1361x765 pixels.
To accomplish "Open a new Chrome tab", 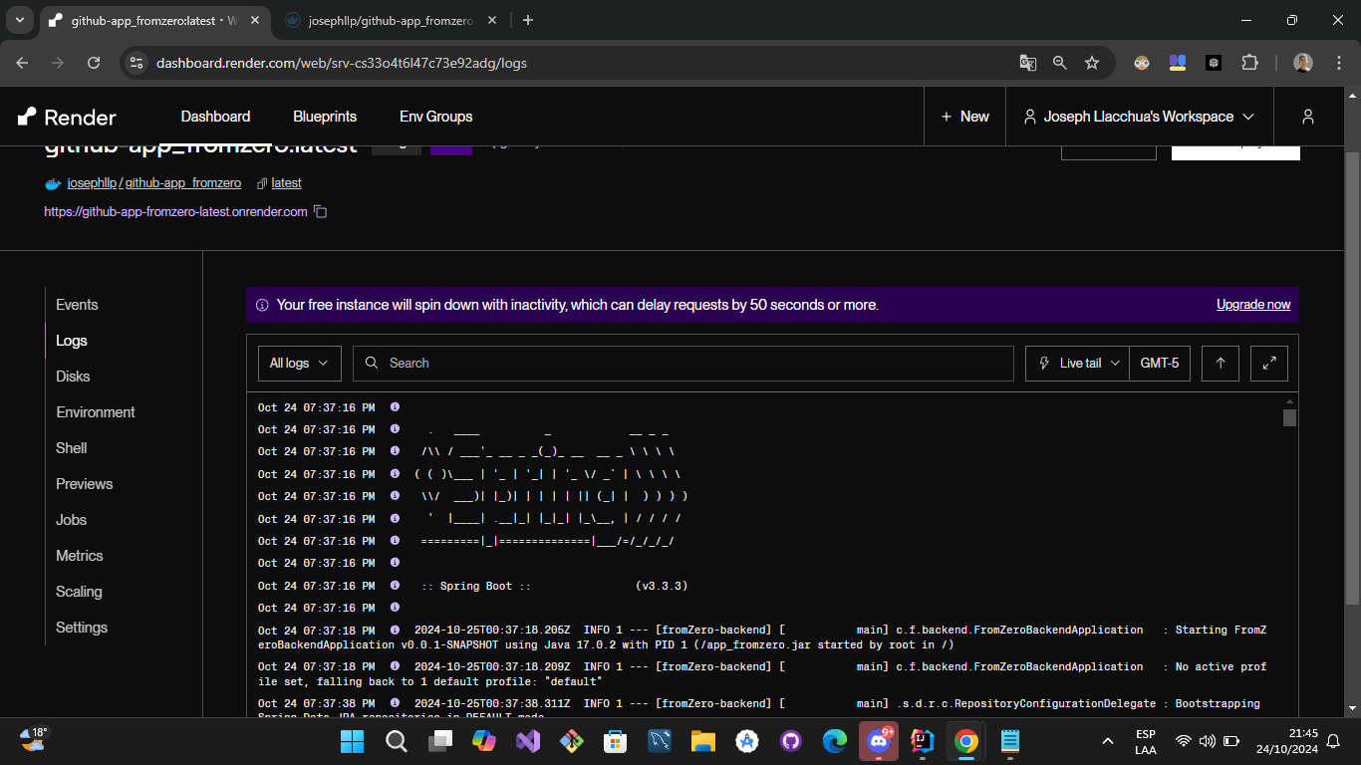I will (x=528, y=20).
